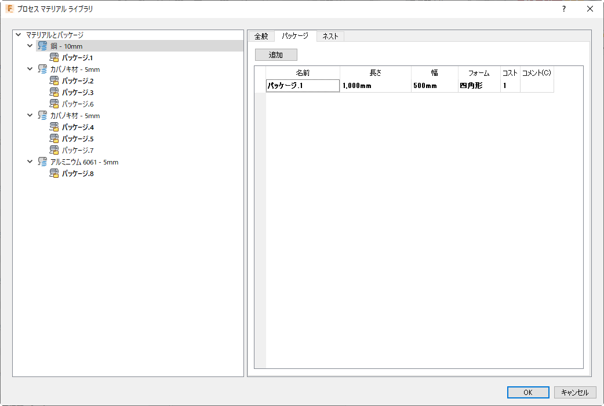This screenshot has height=406, width=604.
Task: Switch to the 全般 tab
Action: coord(261,36)
